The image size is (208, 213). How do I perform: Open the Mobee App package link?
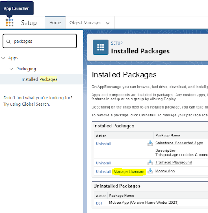click(x=165, y=171)
